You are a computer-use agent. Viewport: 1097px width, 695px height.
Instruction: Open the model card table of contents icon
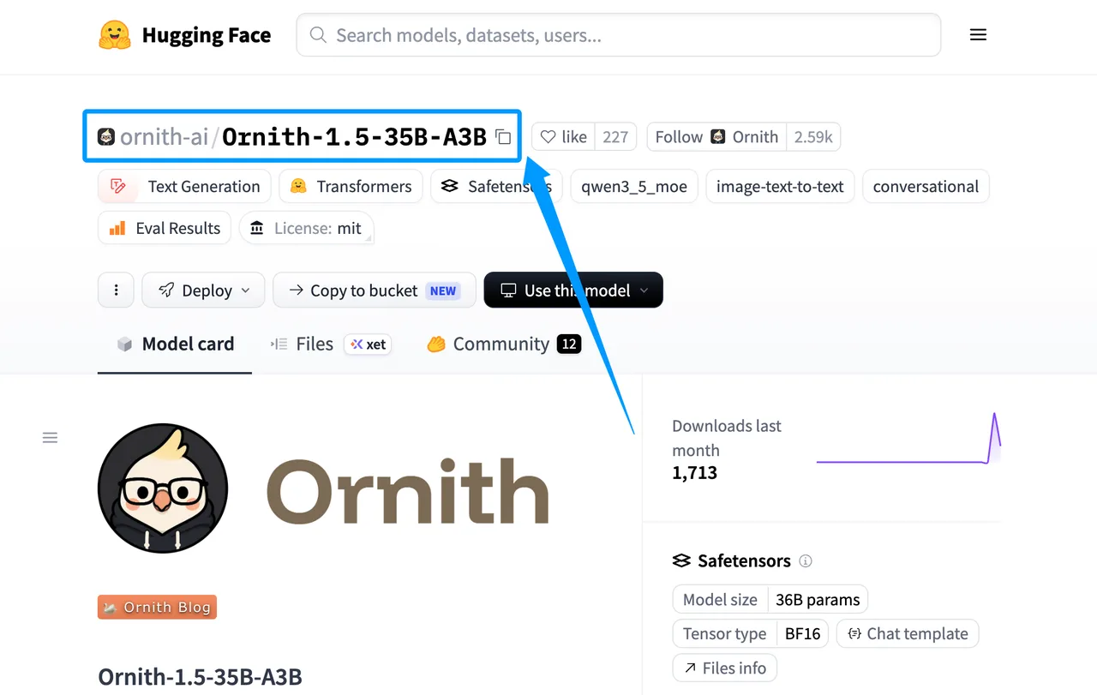point(51,438)
